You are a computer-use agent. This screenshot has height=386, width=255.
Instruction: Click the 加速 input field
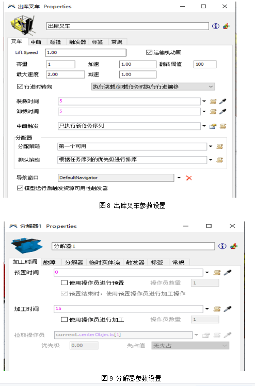pyautogui.click(x=138, y=64)
